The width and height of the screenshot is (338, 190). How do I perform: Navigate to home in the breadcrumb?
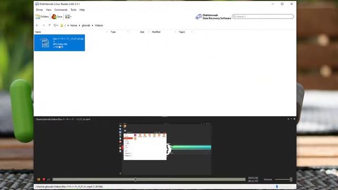73,25
